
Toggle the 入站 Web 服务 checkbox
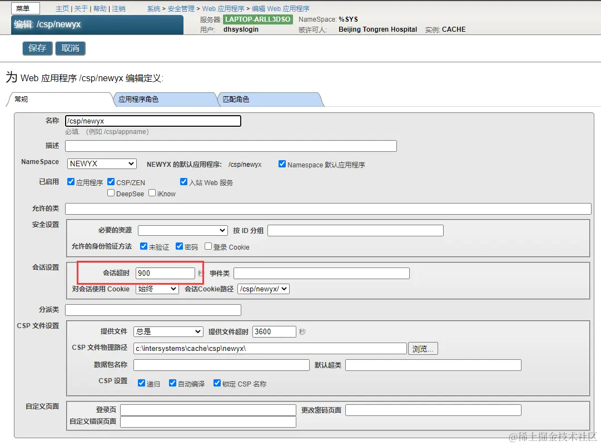click(183, 182)
